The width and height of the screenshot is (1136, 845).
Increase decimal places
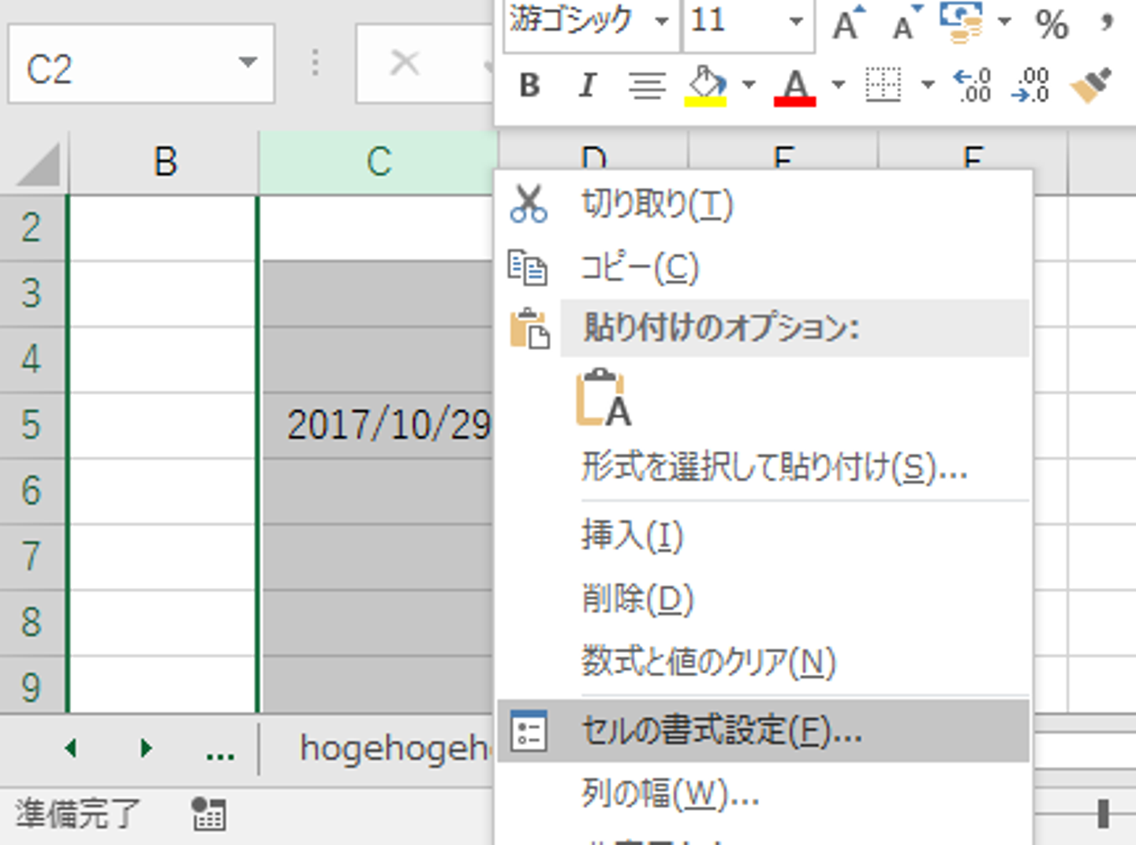pos(973,85)
